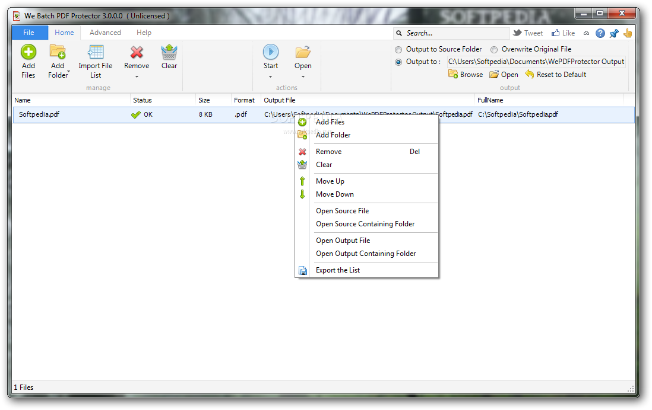Click green plus icon beside context Add Files
The height and width of the screenshot is (410, 652).
302,122
